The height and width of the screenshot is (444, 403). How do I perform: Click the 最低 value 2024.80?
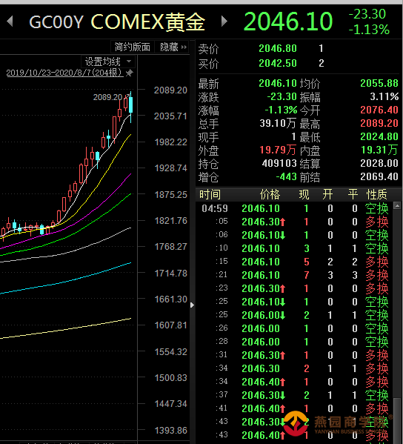tap(379, 136)
